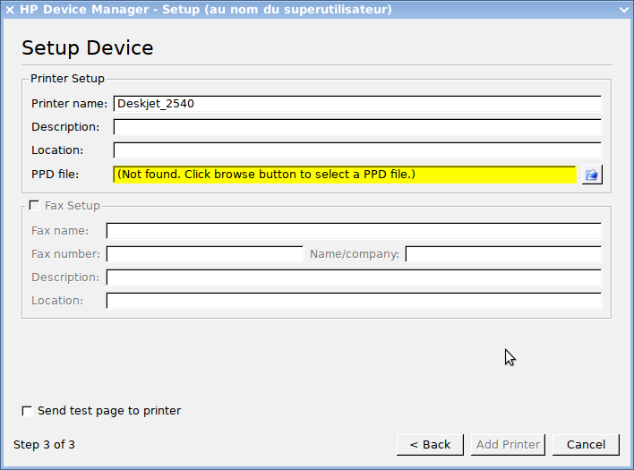Tick Send test page to printer
This screenshot has width=634, height=470.
pos(27,411)
